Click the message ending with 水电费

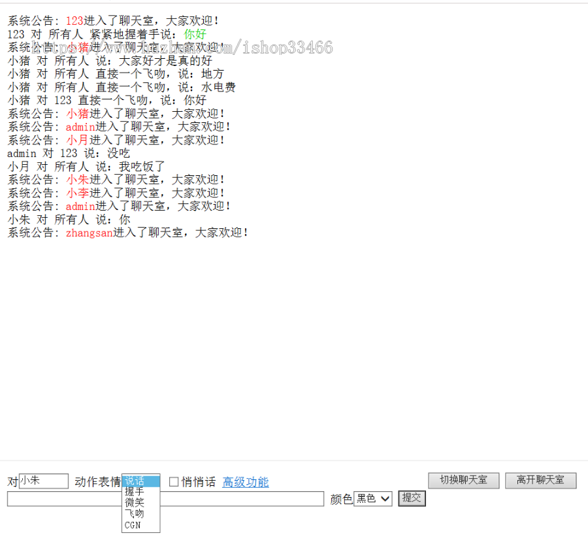(122, 87)
